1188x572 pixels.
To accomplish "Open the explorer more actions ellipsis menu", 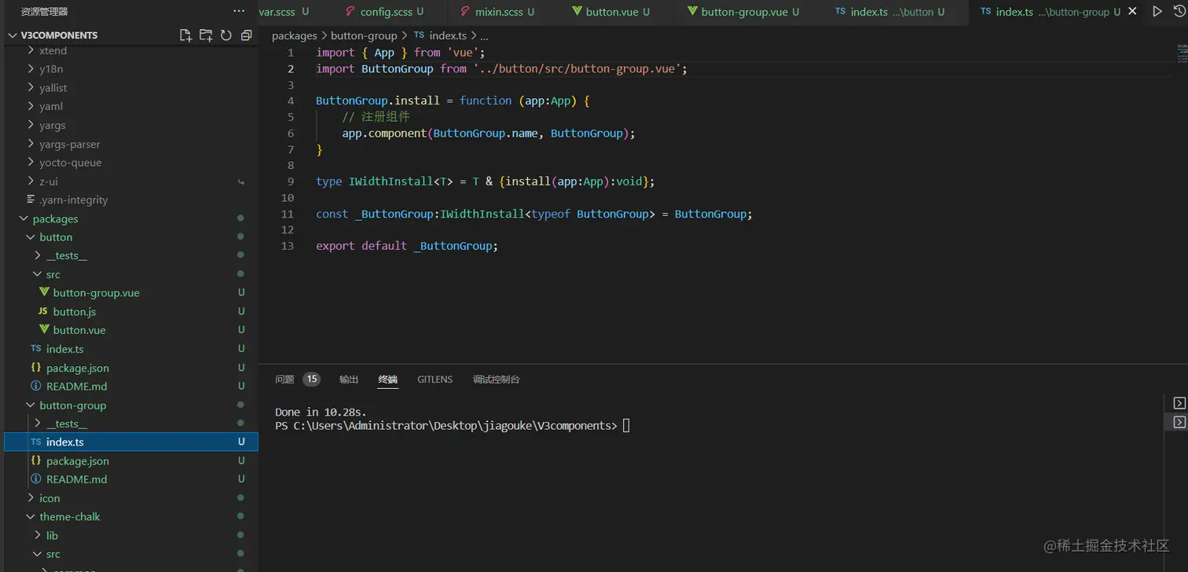I will pos(239,11).
